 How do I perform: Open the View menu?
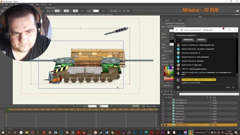pos(37,4)
